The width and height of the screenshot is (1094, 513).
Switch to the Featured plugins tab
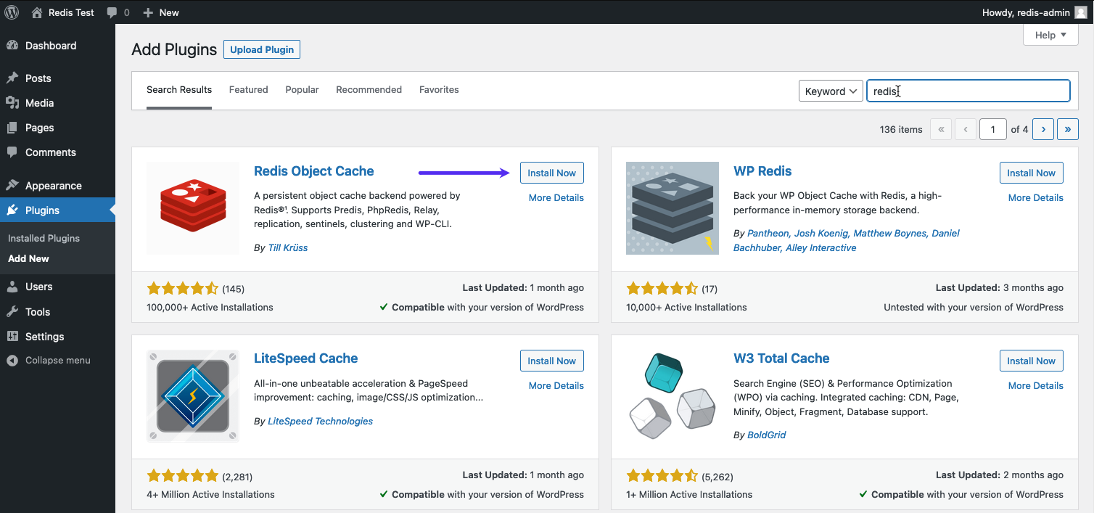(x=248, y=89)
